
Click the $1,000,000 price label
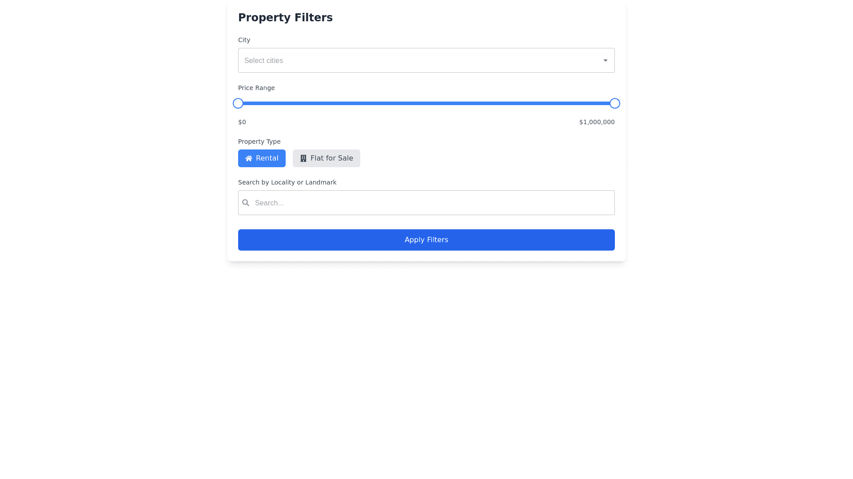click(597, 122)
